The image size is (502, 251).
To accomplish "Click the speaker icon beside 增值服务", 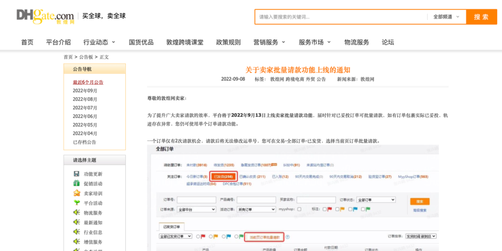I will click(77, 242).
